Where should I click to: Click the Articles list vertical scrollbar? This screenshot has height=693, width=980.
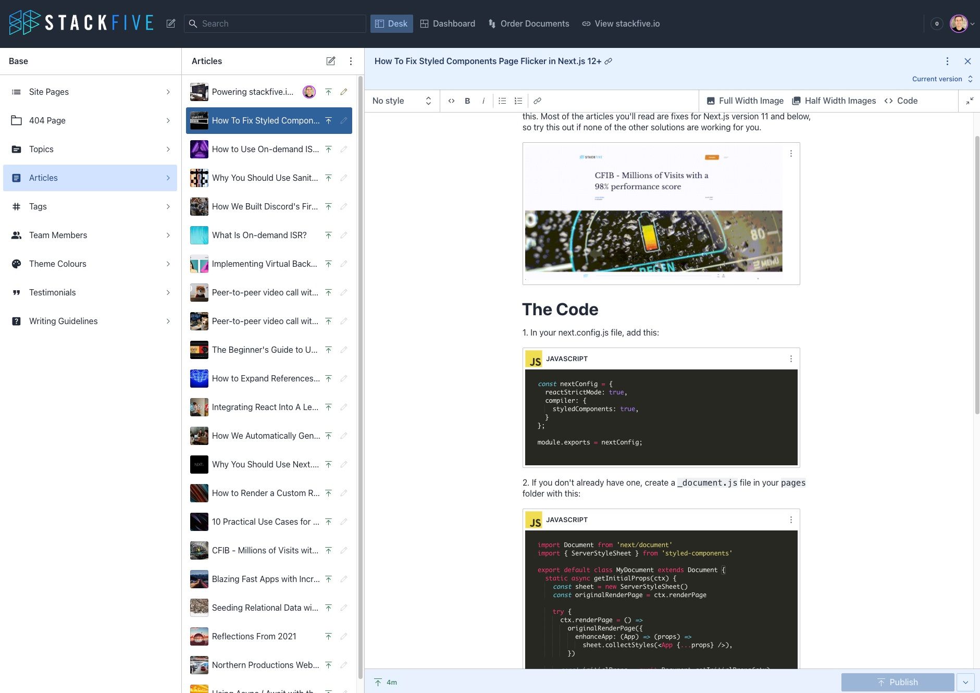tap(360, 378)
